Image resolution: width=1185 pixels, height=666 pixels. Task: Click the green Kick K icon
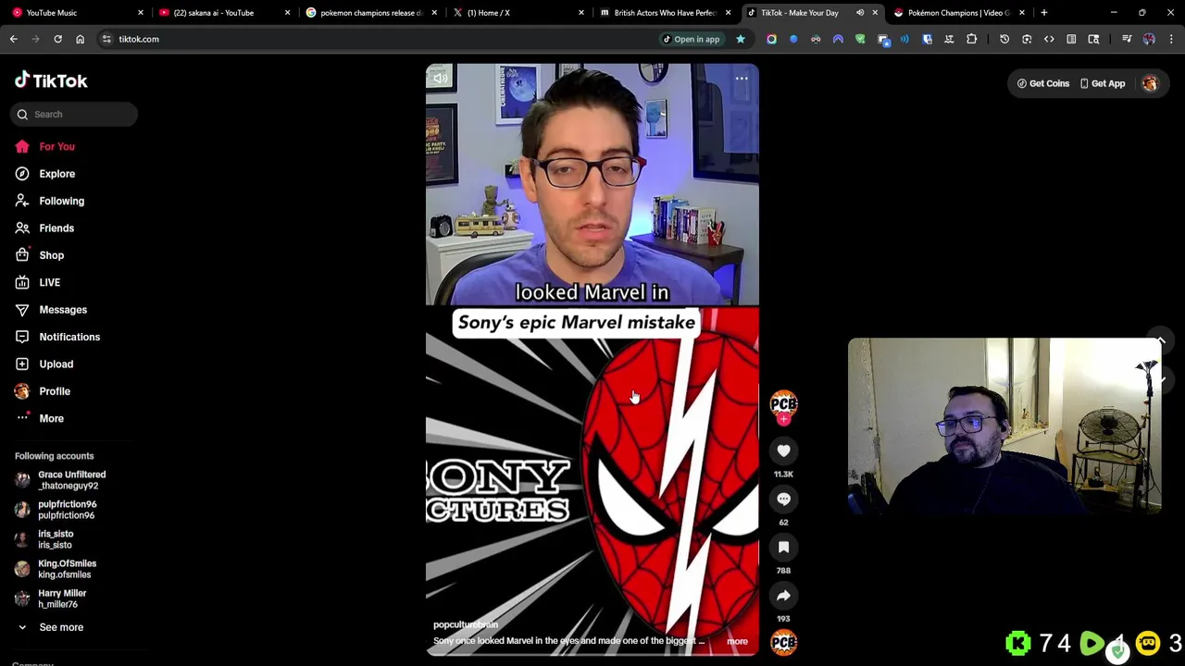(1018, 643)
